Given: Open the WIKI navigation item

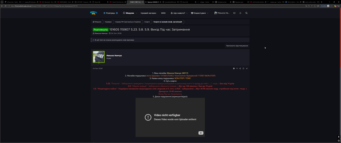Looking at the screenshot, I should pyautogui.click(x=163, y=13).
